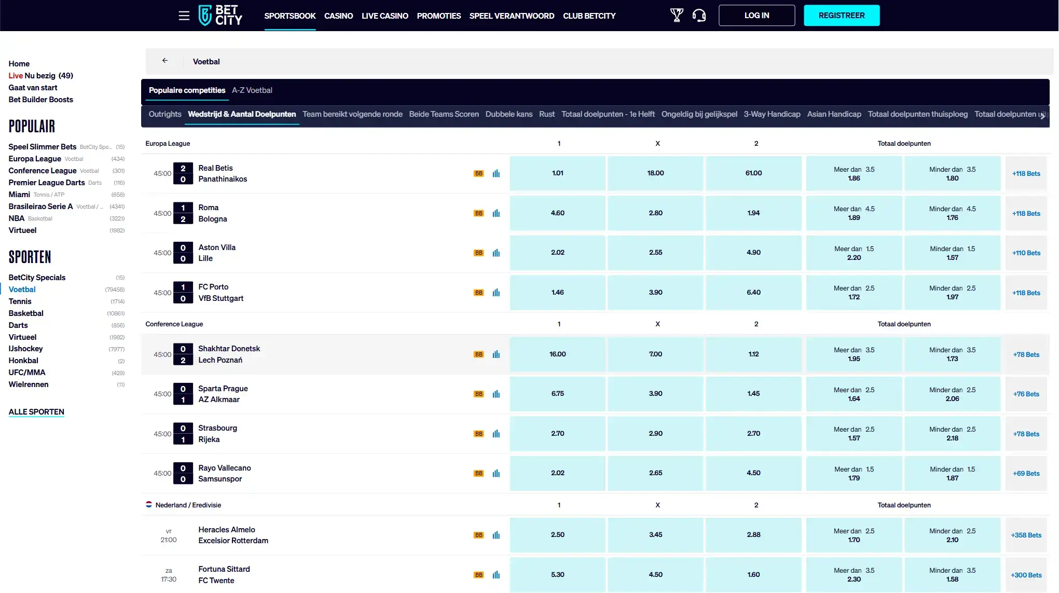The width and height of the screenshot is (1059, 593).
Task: Select the Asian Handicap market tab
Action: (x=834, y=114)
